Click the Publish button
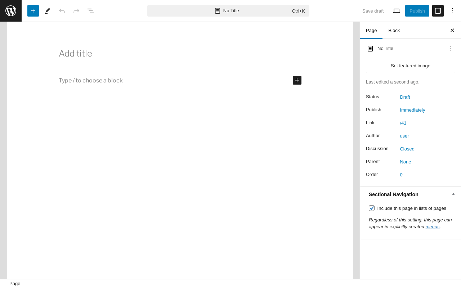Screen dimensions: 461x288 417,11
